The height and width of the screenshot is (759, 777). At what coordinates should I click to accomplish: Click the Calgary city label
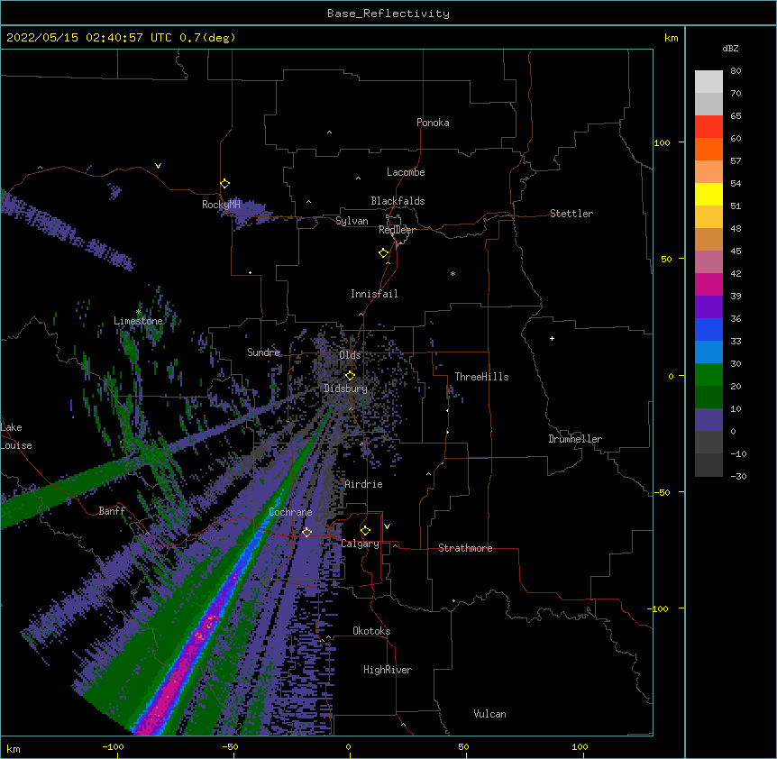[x=361, y=544]
